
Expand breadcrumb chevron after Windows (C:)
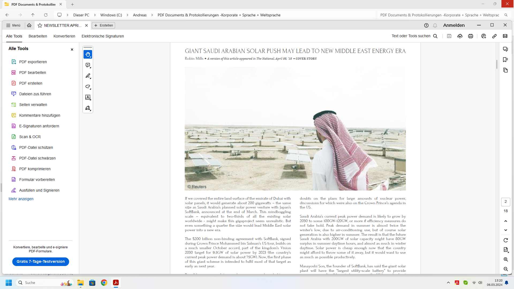coord(127,15)
